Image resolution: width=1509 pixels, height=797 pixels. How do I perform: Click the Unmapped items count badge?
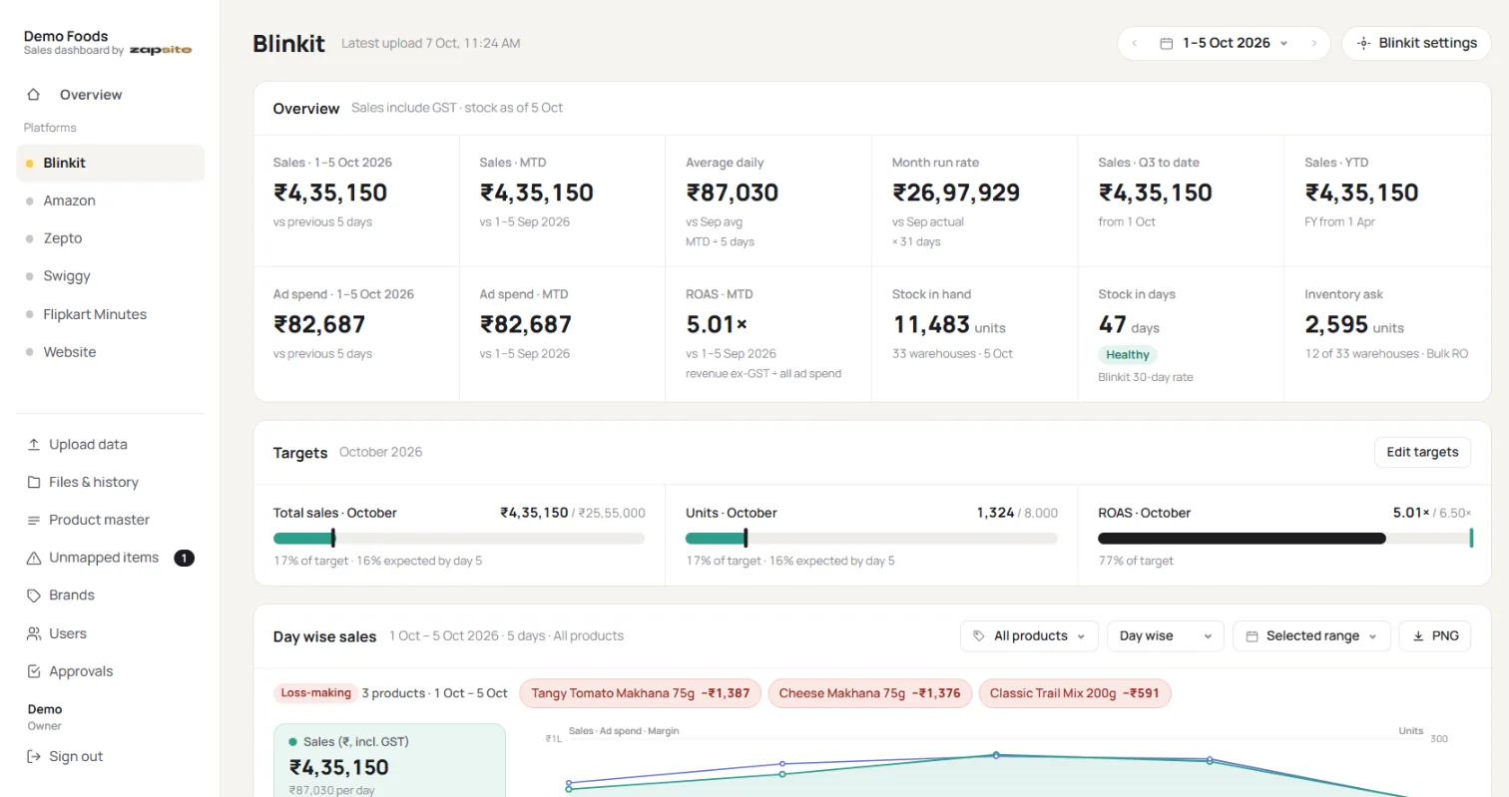point(184,559)
